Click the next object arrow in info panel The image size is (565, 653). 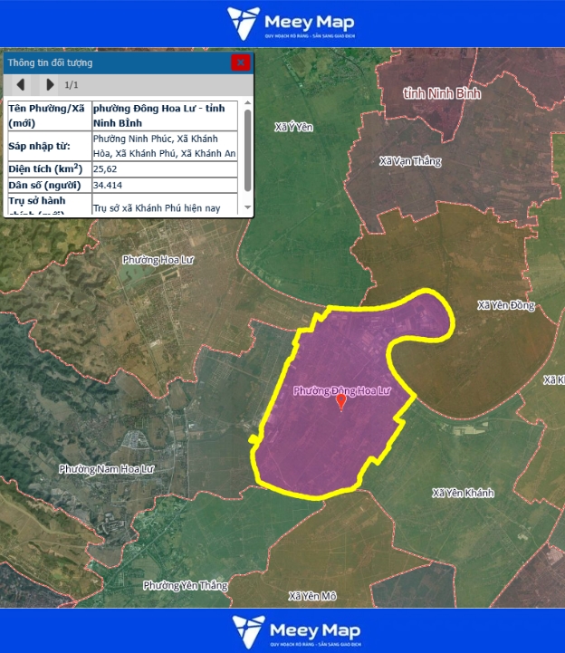click(50, 85)
